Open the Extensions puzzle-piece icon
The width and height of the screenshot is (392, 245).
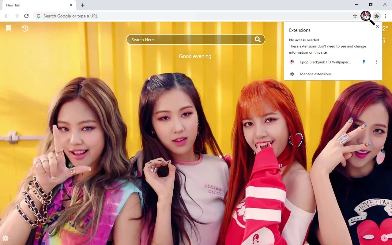376,16
